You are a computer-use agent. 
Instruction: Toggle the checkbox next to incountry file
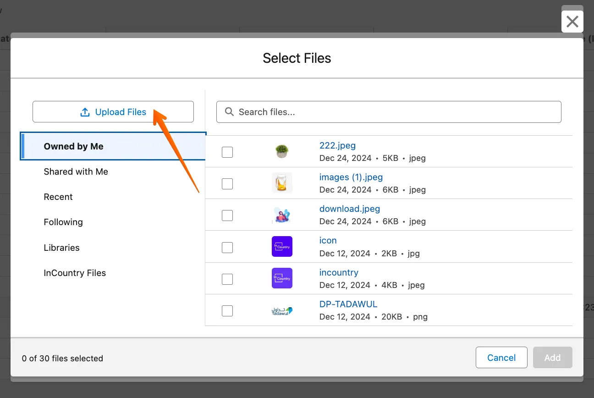227,279
